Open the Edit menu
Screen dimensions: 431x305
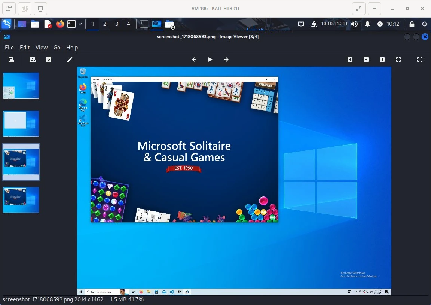[x=24, y=47]
